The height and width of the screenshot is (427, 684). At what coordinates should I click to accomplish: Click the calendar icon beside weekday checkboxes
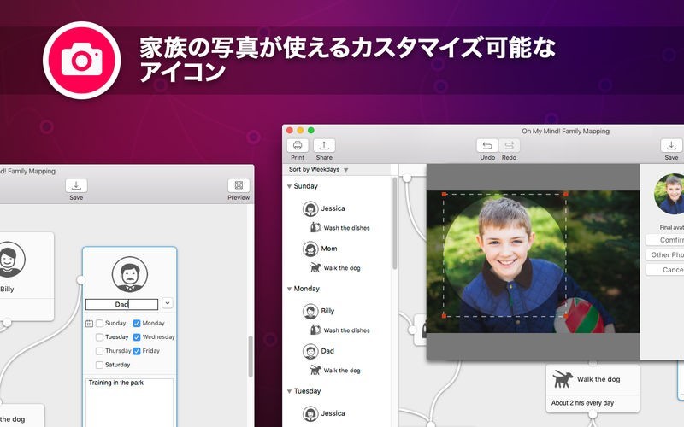point(90,324)
